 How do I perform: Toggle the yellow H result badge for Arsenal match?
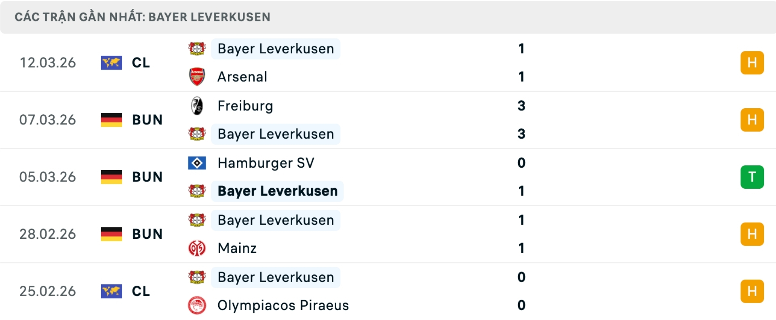coord(752,63)
